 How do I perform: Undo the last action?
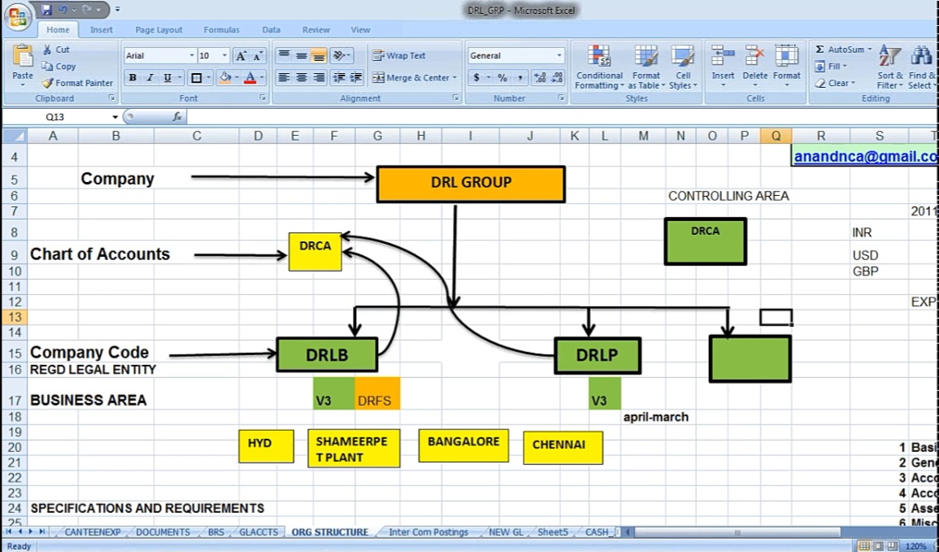pos(63,10)
